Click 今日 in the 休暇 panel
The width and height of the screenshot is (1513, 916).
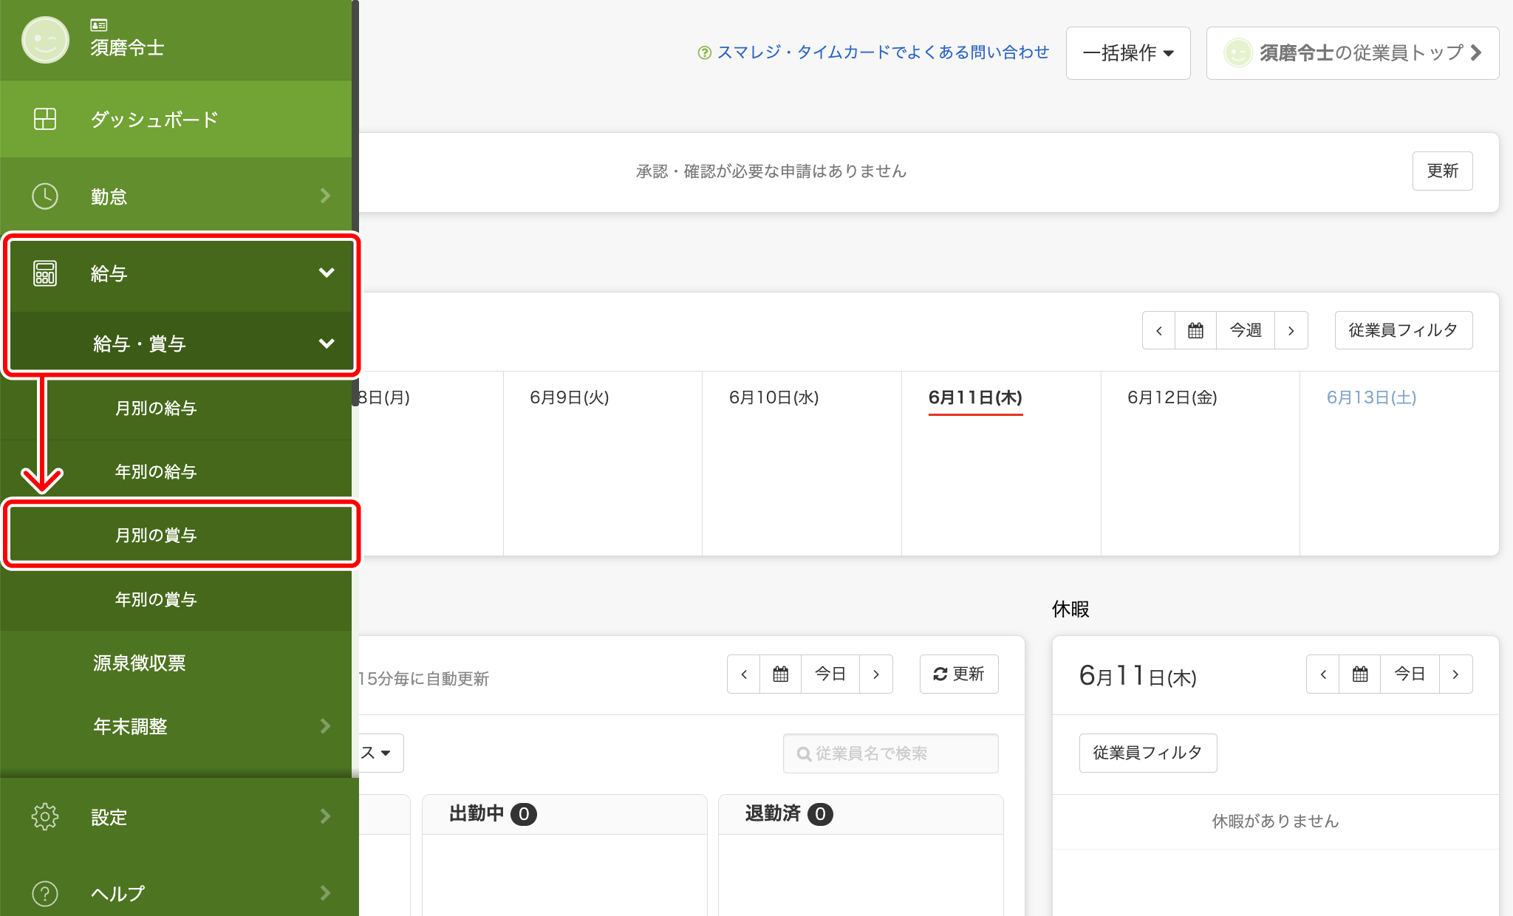pos(1410,674)
